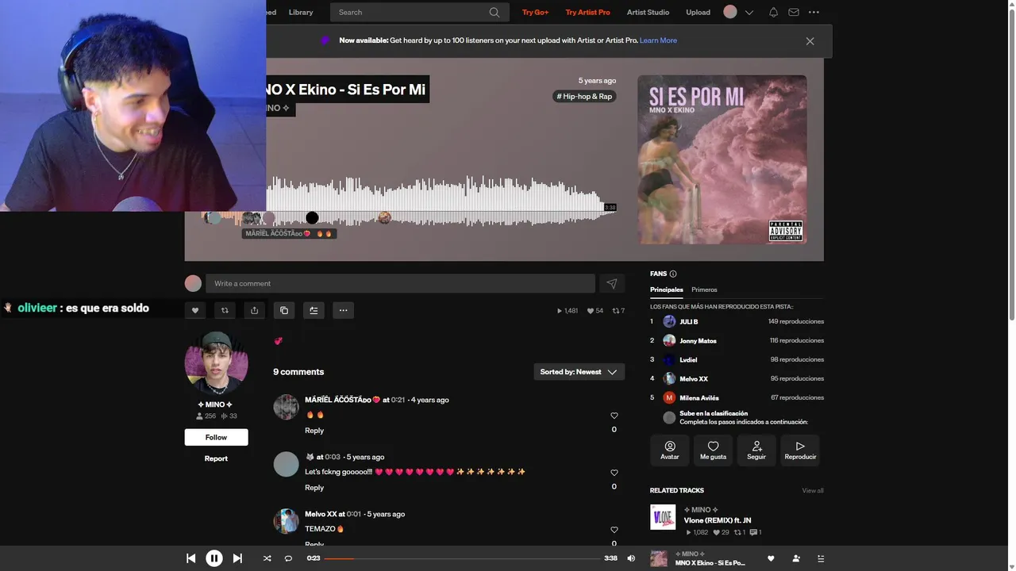
Task: Open the Library nav item
Action: point(301,13)
